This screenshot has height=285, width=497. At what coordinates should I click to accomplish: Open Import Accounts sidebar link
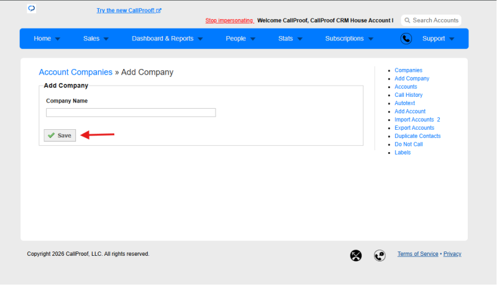[x=414, y=120]
